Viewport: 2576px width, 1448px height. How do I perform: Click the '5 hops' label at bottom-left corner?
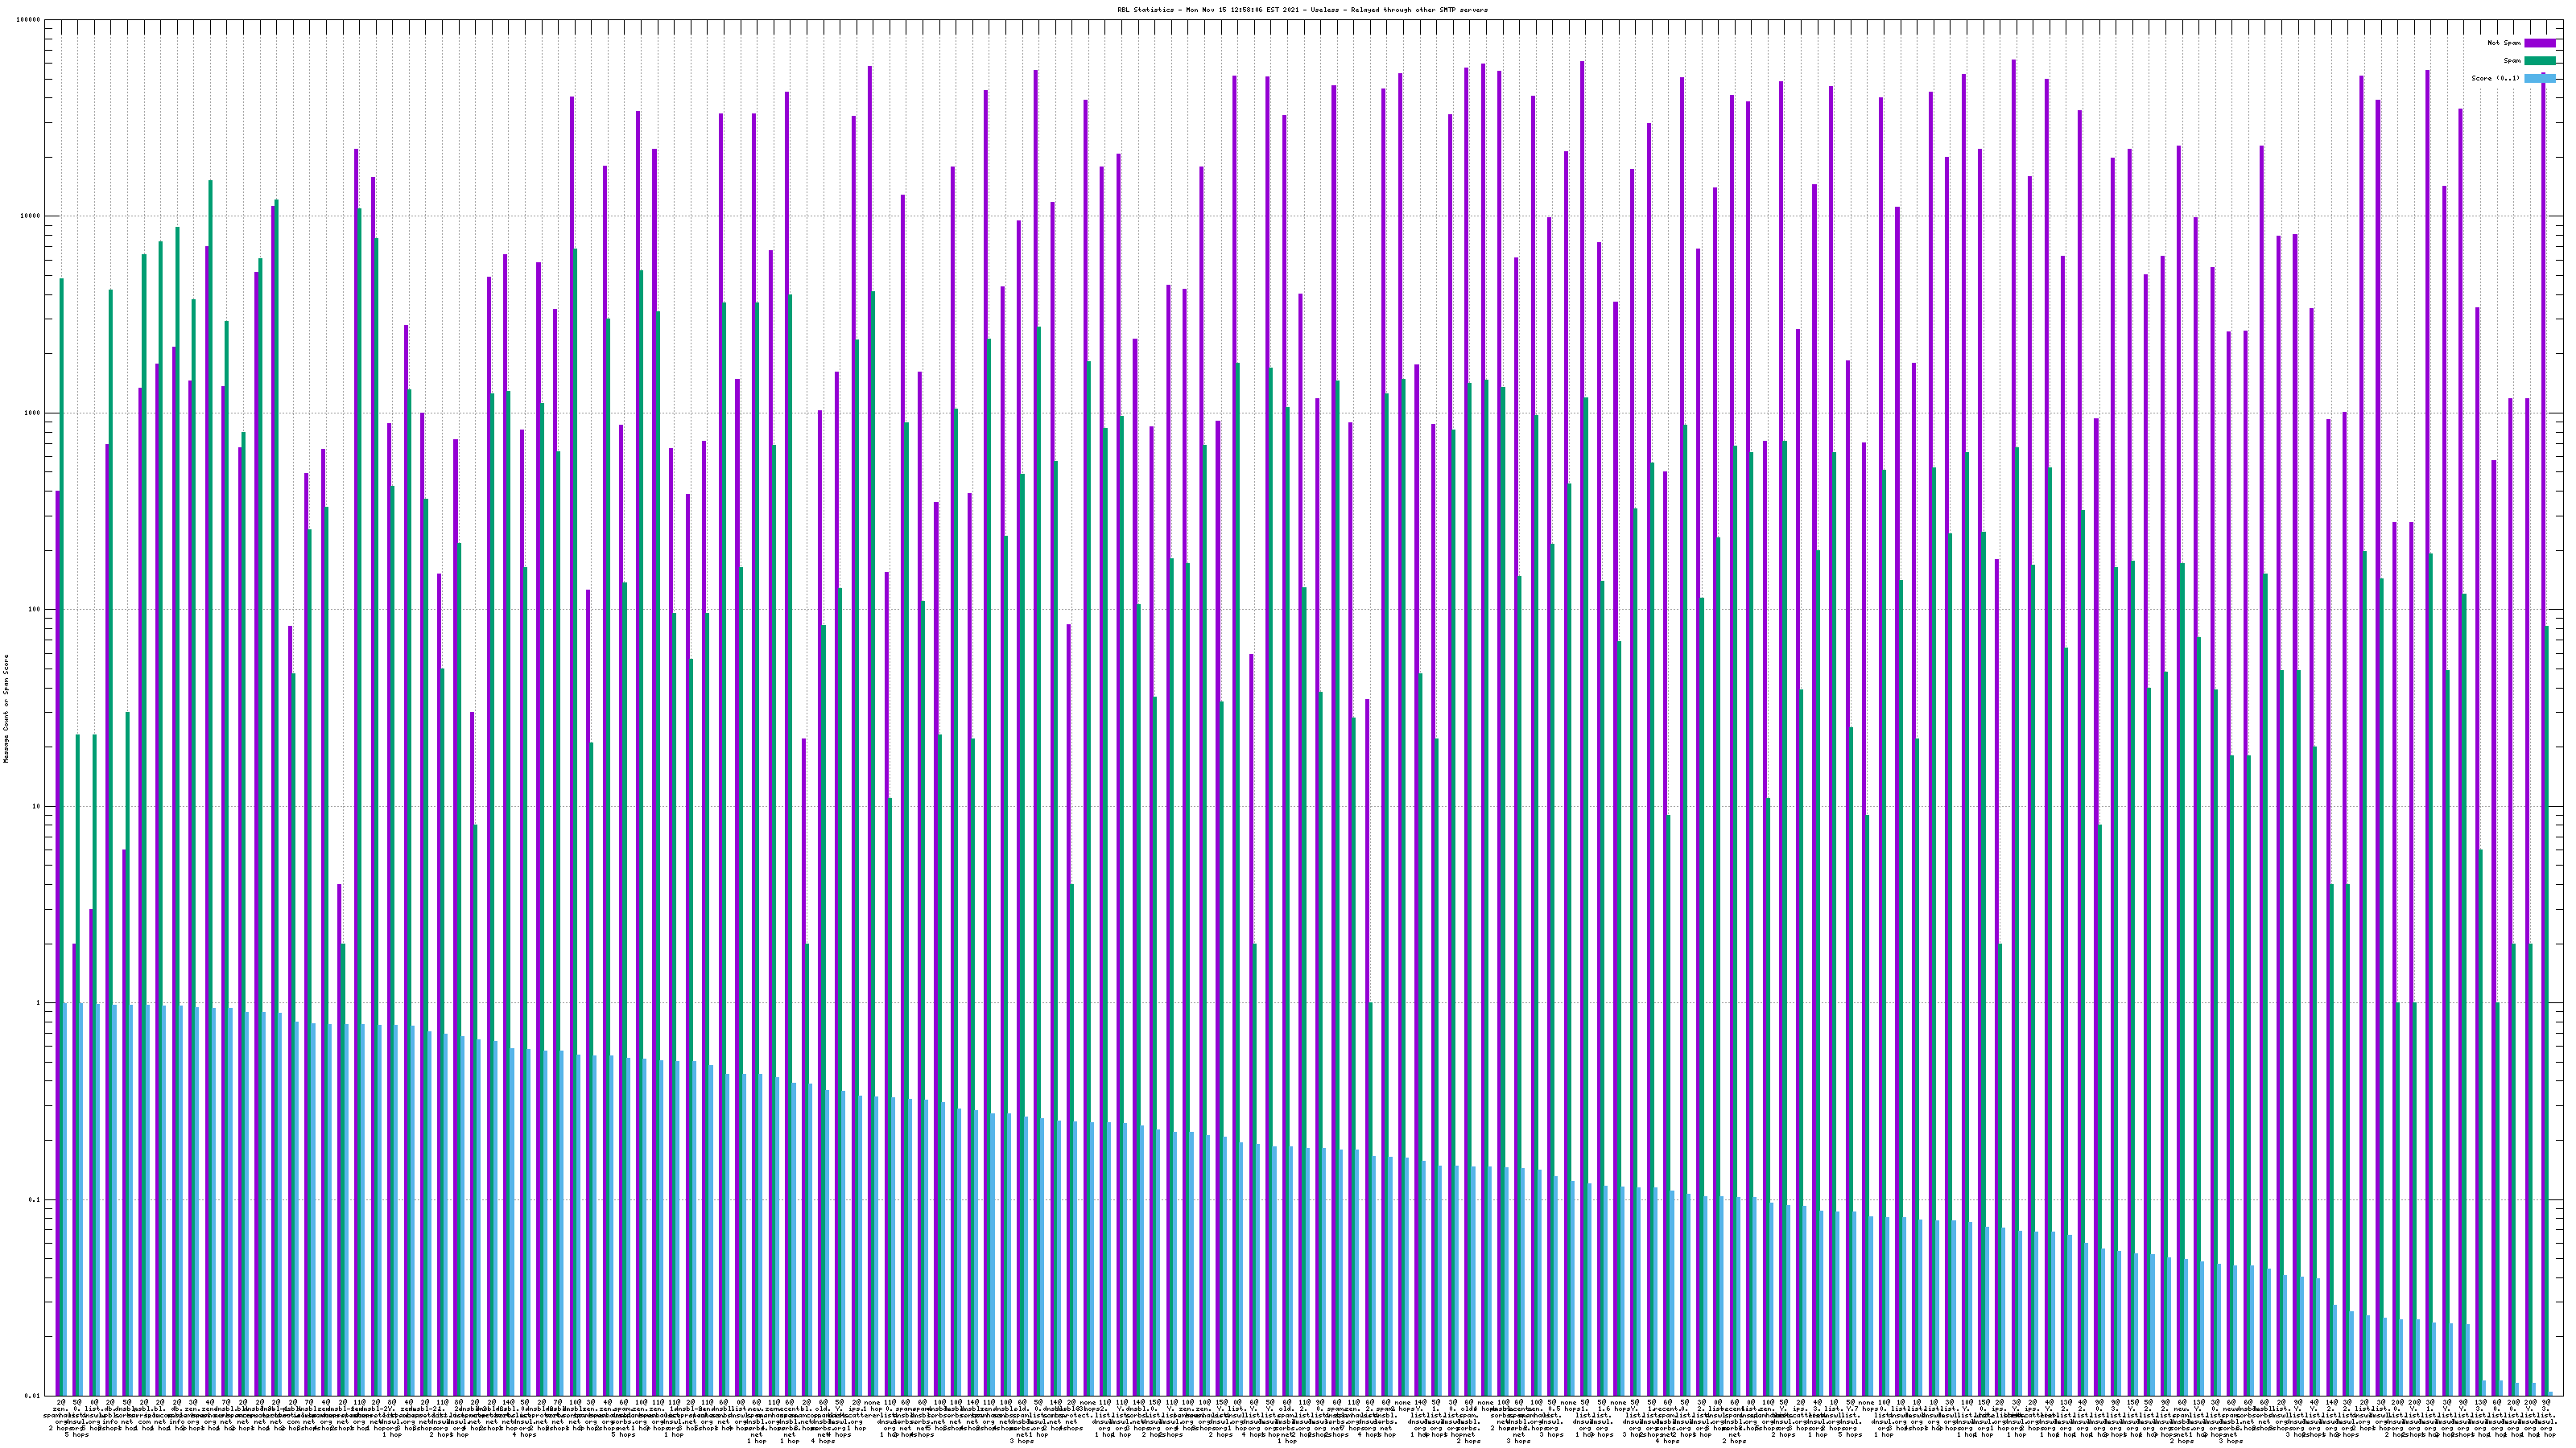pos(76,1435)
